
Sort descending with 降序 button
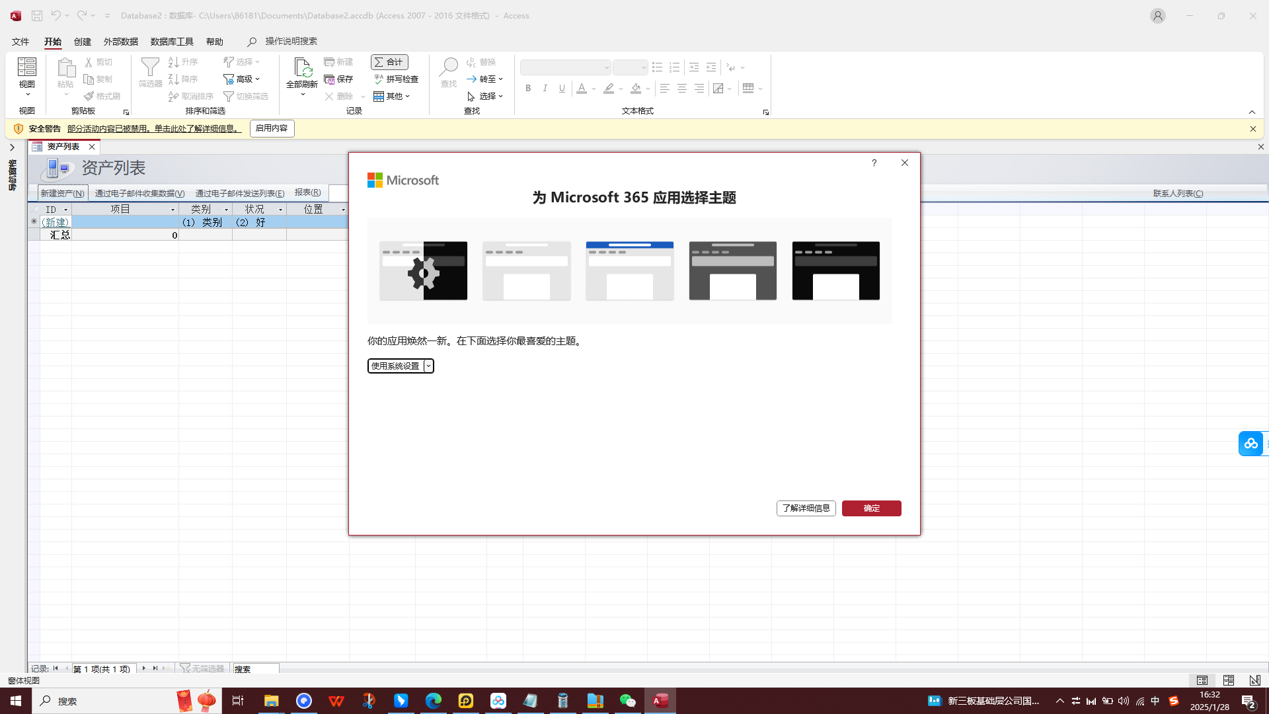pos(183,79)
